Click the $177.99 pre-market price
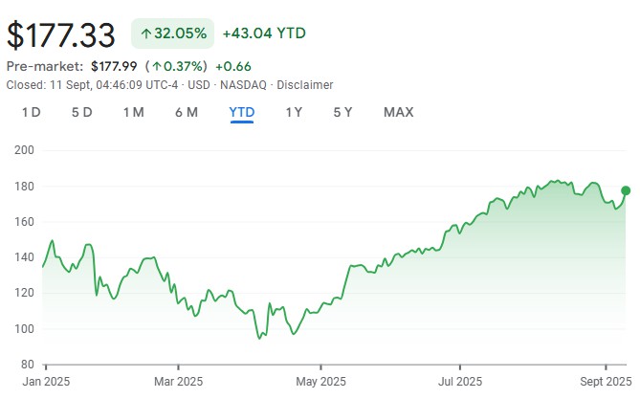This screenshot has height=399, width=640. tap(114, 66)
